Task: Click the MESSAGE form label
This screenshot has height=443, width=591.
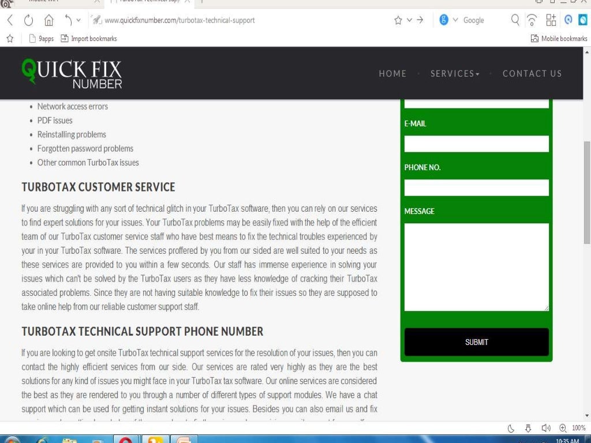Action: [x=420, y=211]
